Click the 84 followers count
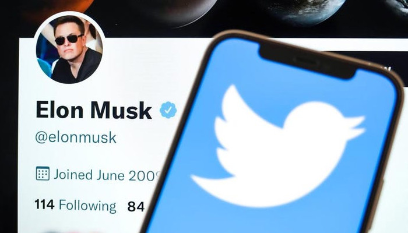408x233 pixels. (x=136, y=207)
